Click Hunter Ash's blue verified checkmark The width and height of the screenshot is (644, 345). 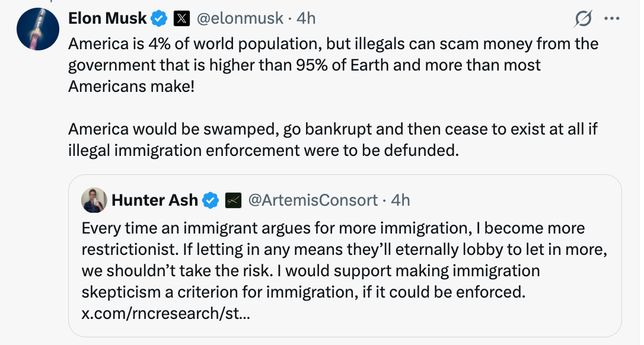[211, 201]
